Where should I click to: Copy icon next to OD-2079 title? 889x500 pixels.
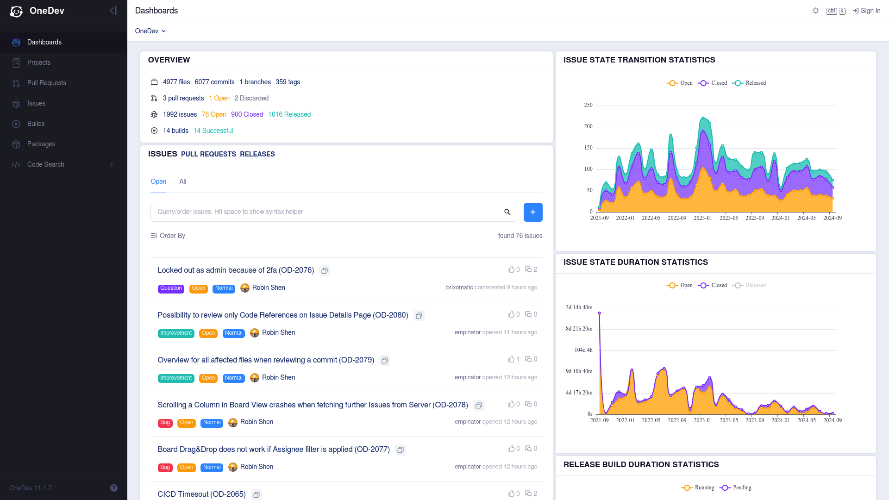click(x=385, y=361)
